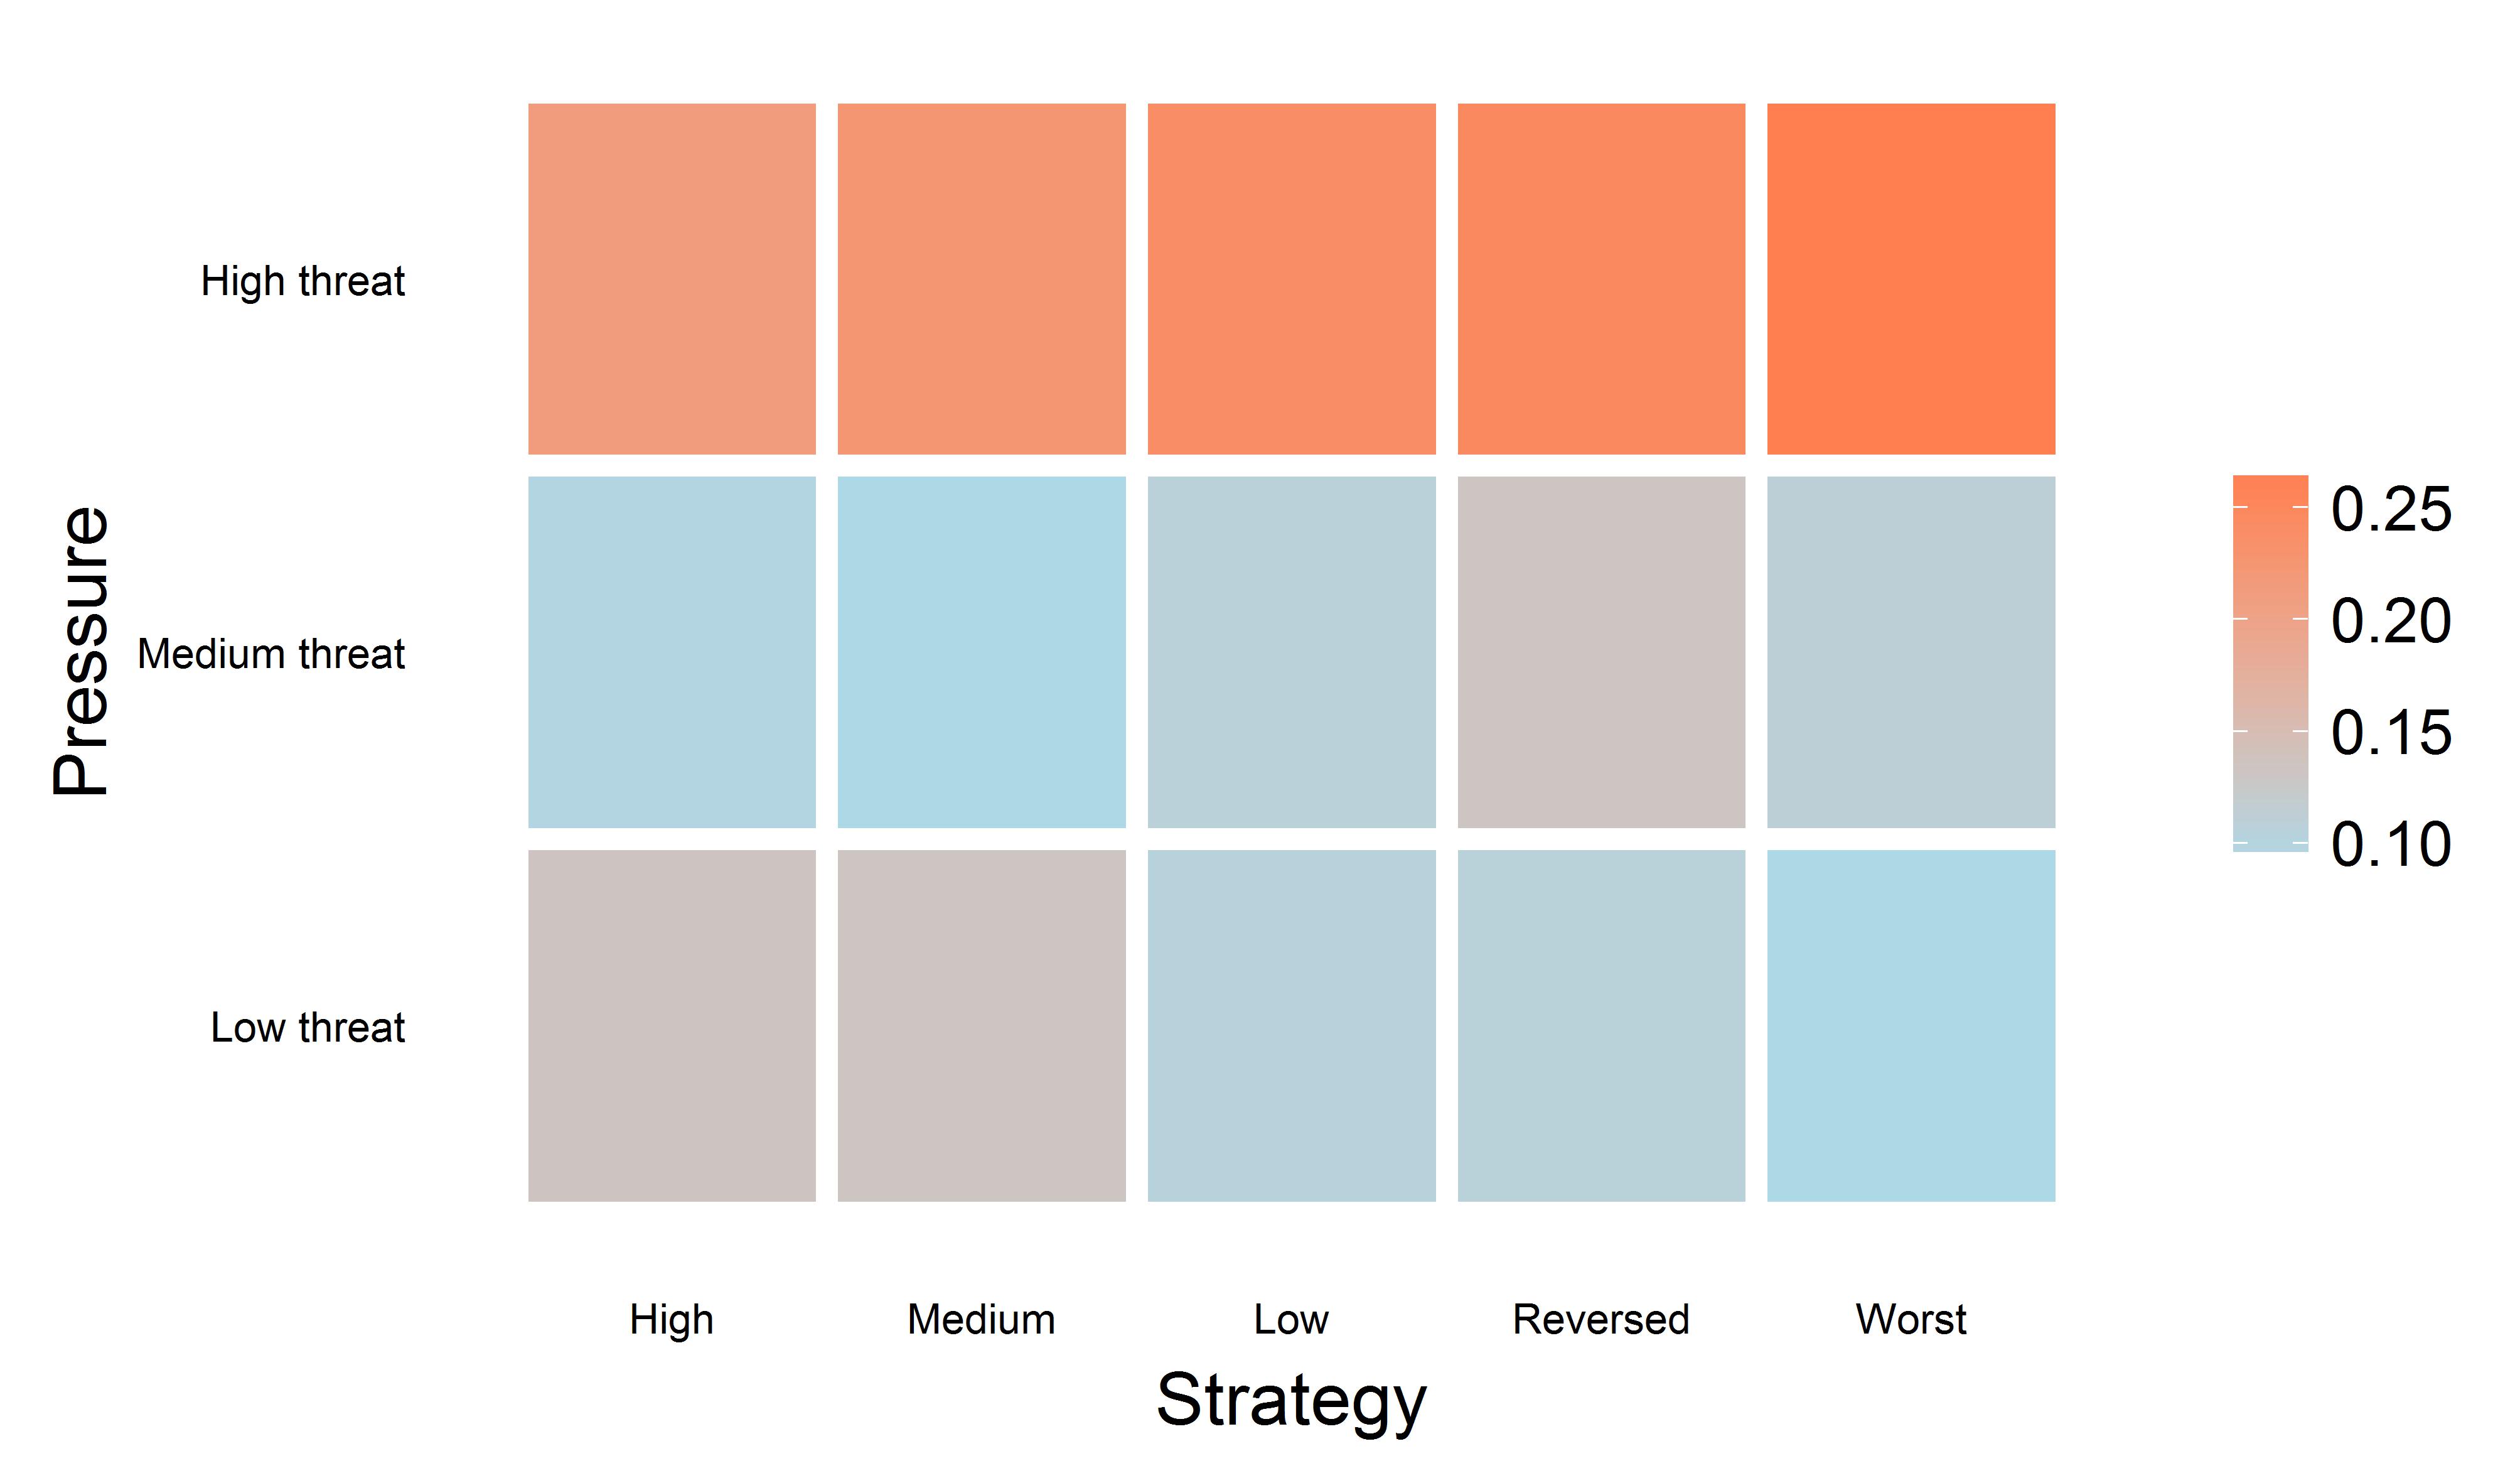Click the High threat, Worst strategy cell
2520x1483 pixels.
1911,279
